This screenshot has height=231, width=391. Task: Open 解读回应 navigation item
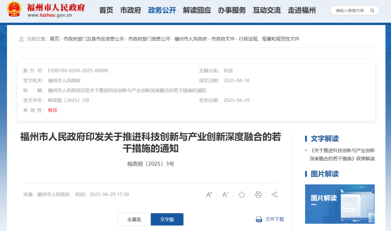click(197, 10)
